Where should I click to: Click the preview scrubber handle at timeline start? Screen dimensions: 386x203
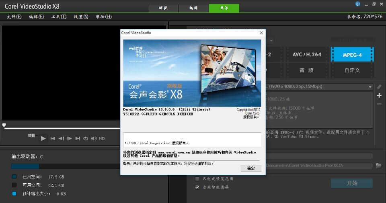(4, 125)
